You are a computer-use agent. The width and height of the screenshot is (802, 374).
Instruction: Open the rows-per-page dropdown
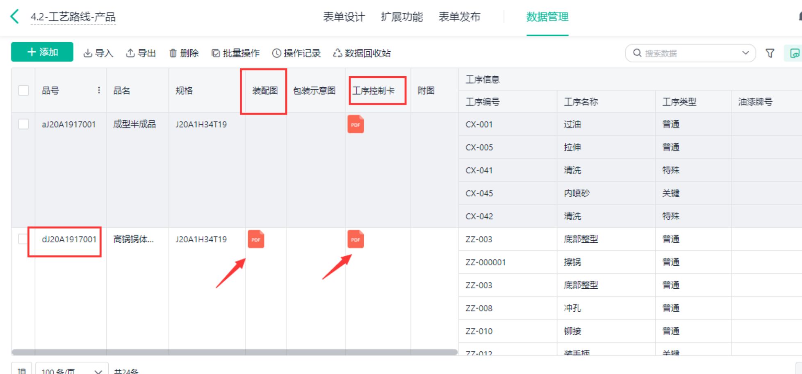coord(72,371)
